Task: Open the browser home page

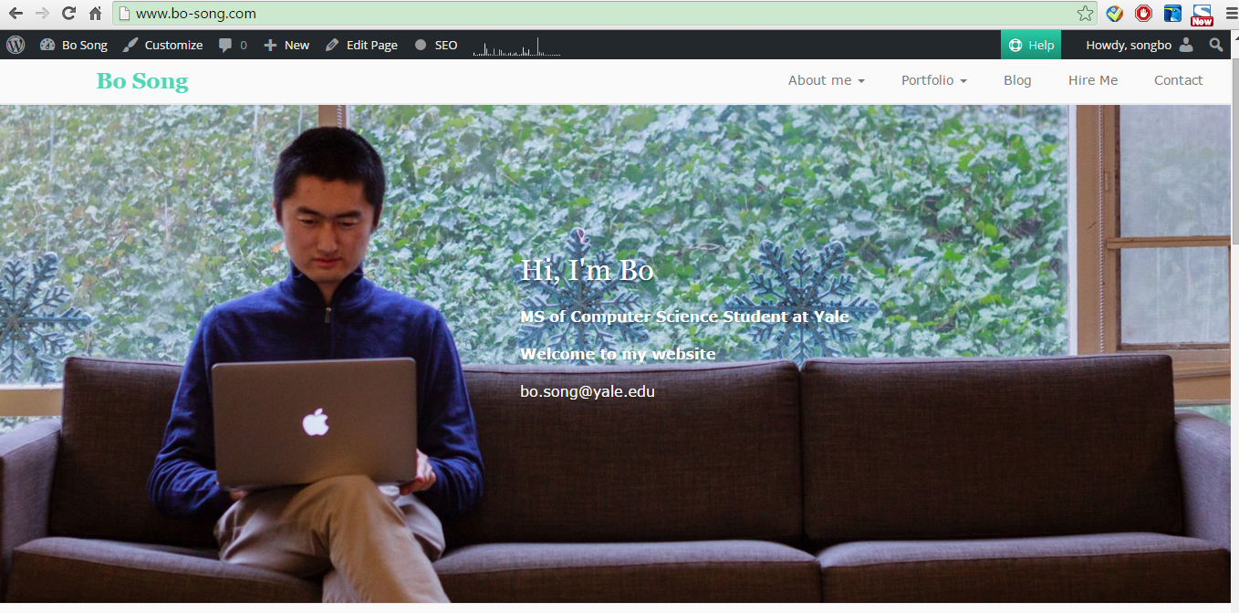Action: [x=95, y=14]
